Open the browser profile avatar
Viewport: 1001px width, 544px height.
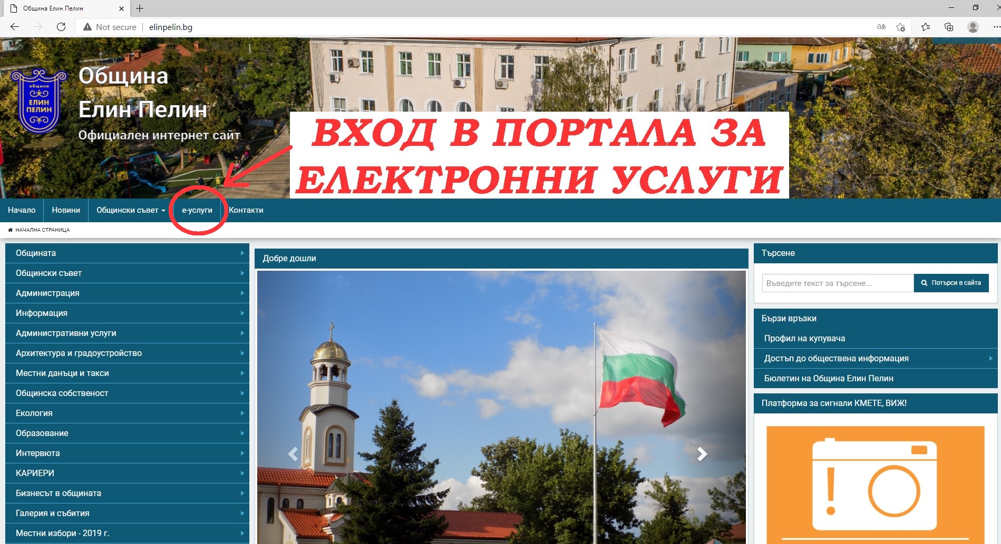(973, 27)
